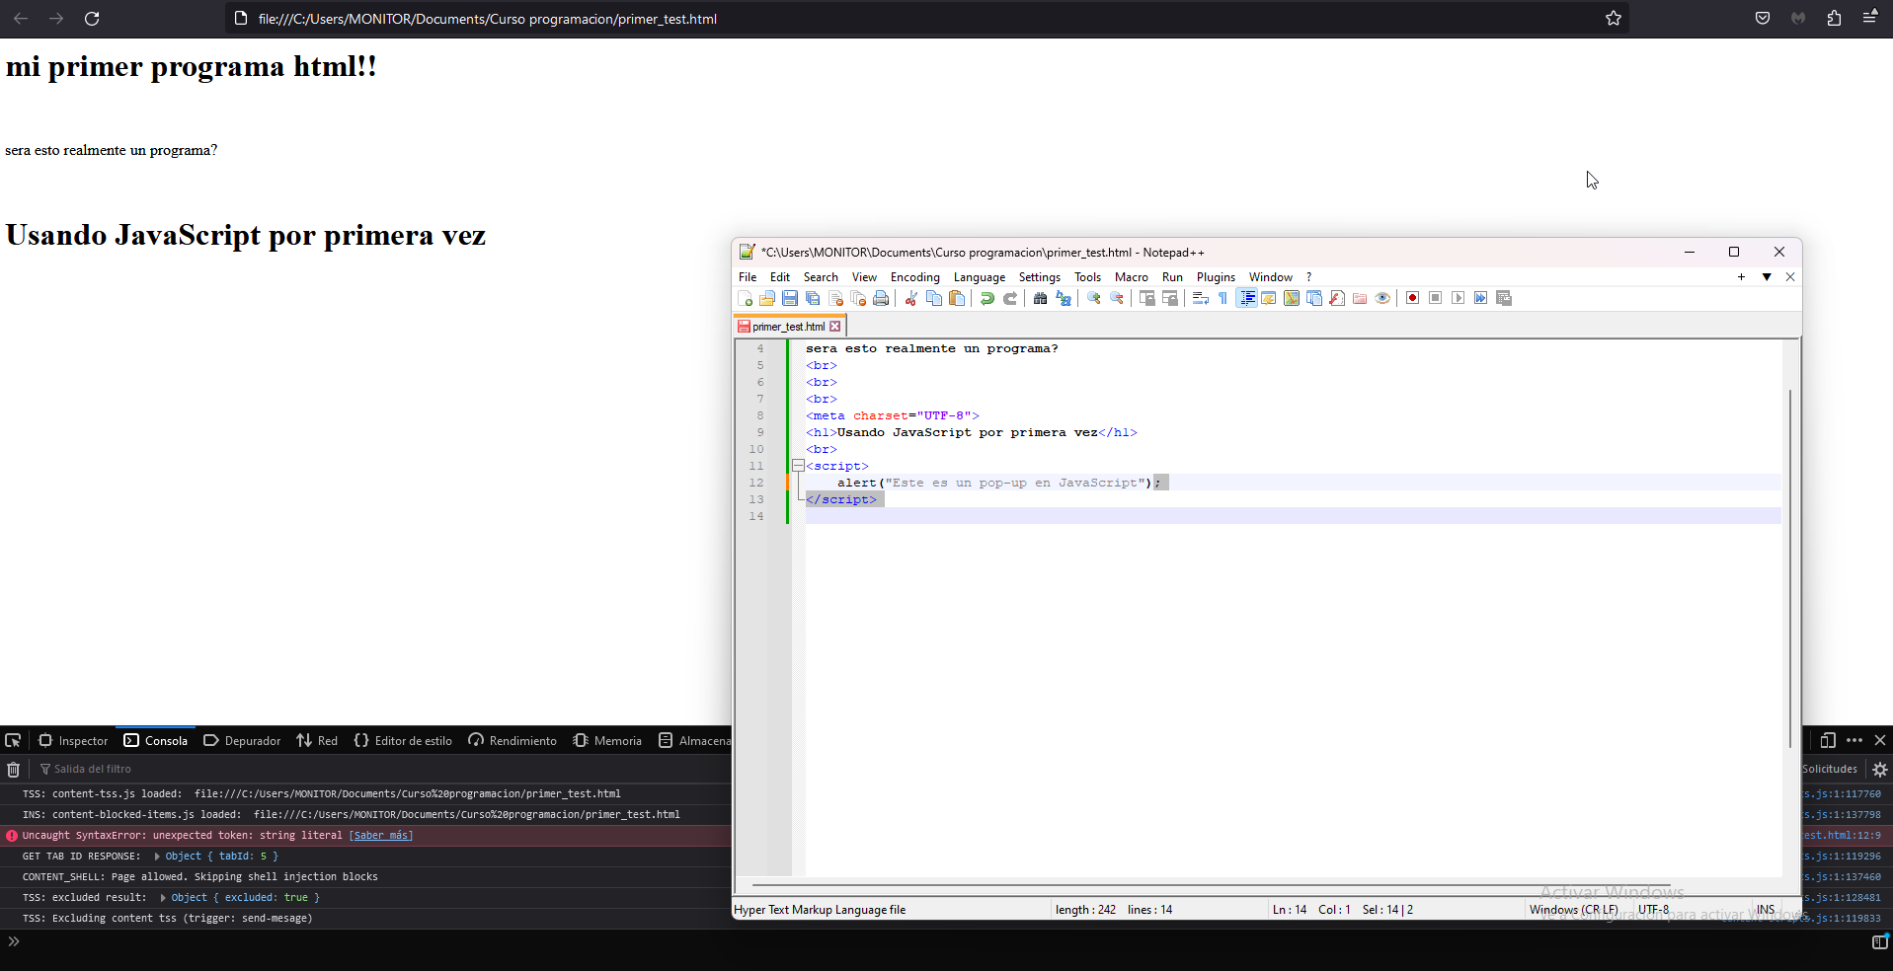Click the Salida del filtro filter field
The image size is (1893, 971).
pyautogui.click(x=92, y=769)
